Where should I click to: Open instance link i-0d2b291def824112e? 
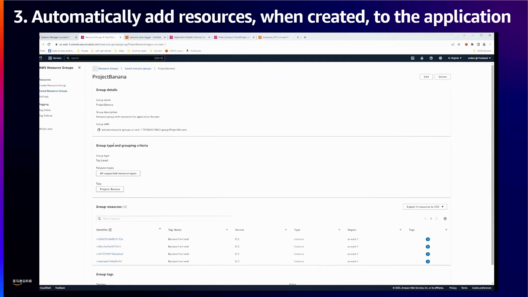[109, 239]
